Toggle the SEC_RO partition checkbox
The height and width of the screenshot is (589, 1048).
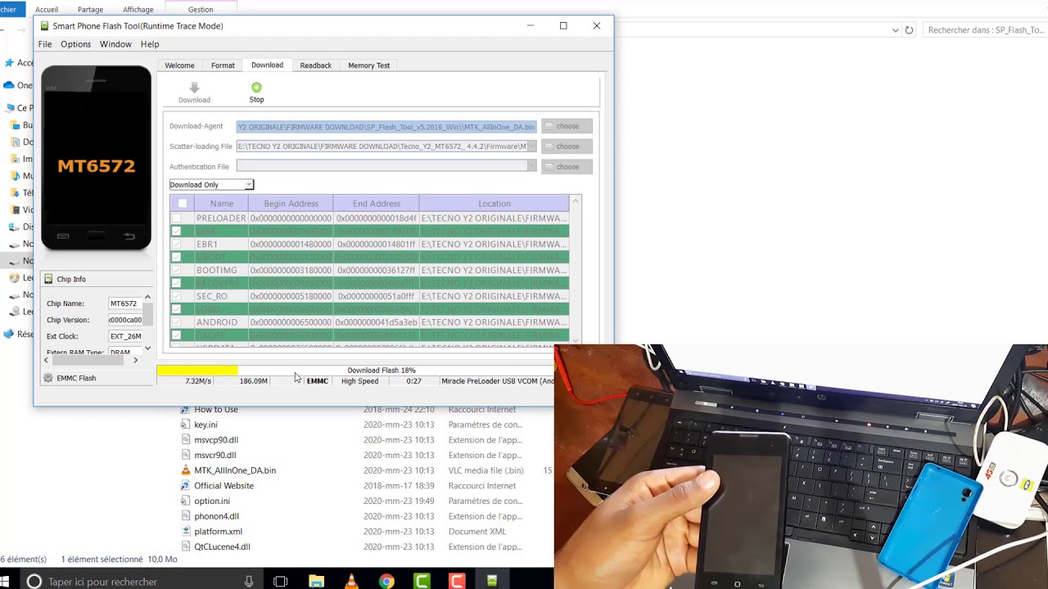pos(176,296)
